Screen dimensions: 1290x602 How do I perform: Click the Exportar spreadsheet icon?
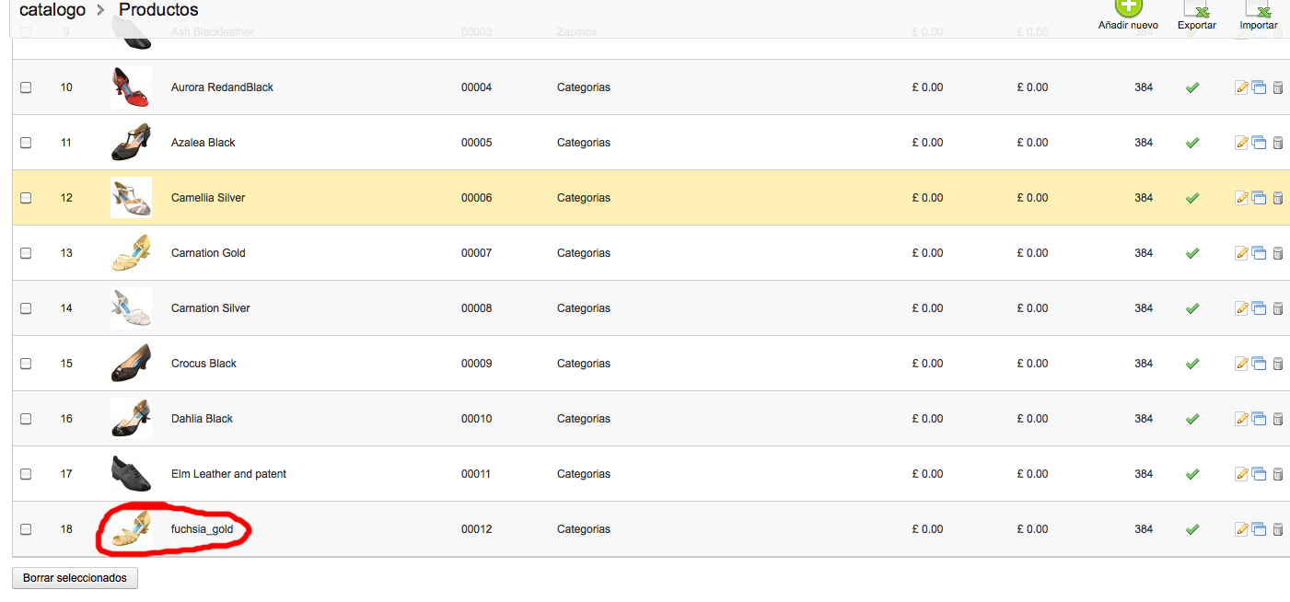click(x=1197, y=8)
